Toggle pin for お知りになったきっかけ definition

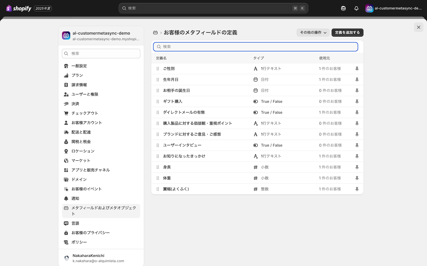(x=357, y=156)
